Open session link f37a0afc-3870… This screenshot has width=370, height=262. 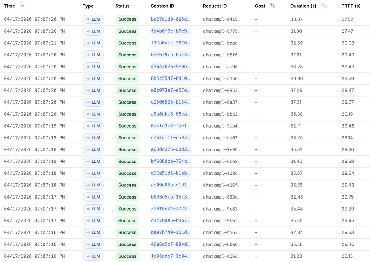(171, 43)
